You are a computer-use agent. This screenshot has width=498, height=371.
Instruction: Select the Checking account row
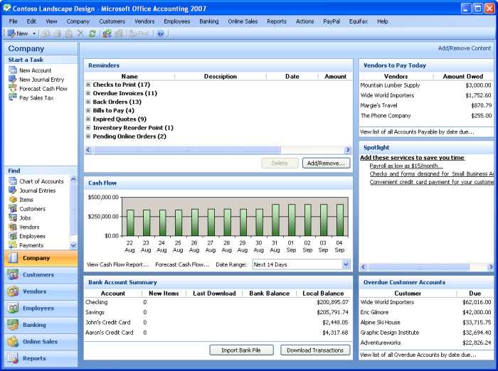(x=218, y=302)
